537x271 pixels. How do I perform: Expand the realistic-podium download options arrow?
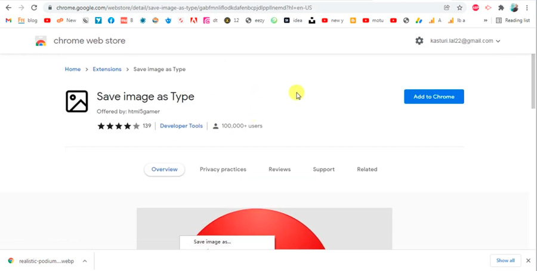[x=85, y=261]
